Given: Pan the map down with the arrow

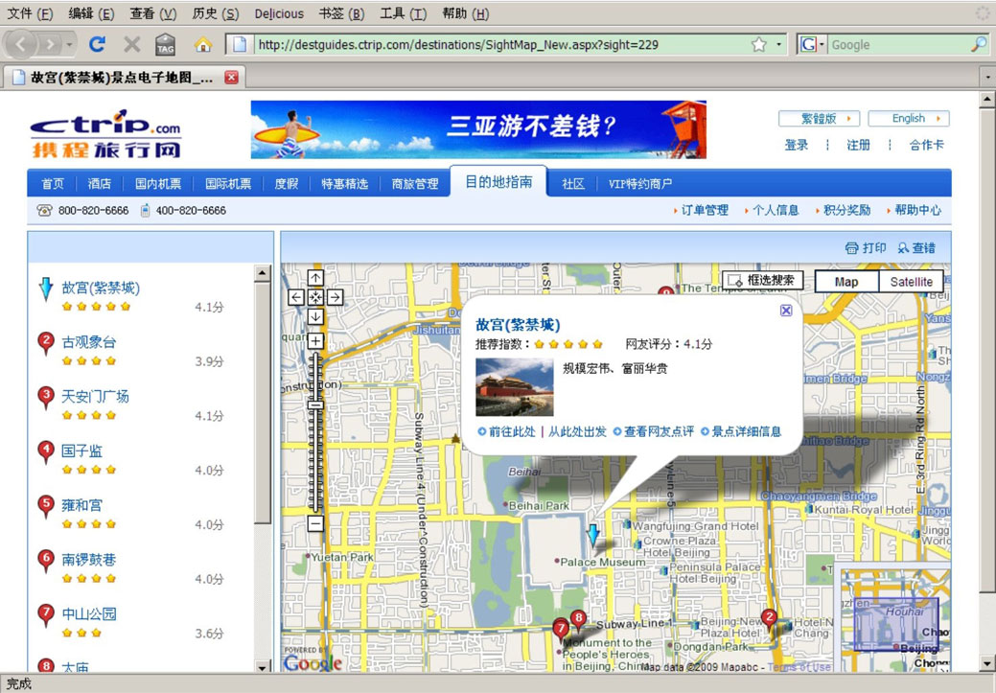Looking at the screenshot, I should 315,316.
